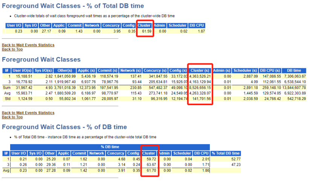Viewport: 313px width, 181px height.
Task: Select Concurcy (s) value 341,847.55
Action: 159,76
